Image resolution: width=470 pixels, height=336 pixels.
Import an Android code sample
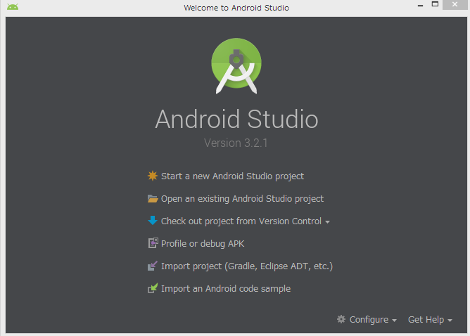click(226, 289)
